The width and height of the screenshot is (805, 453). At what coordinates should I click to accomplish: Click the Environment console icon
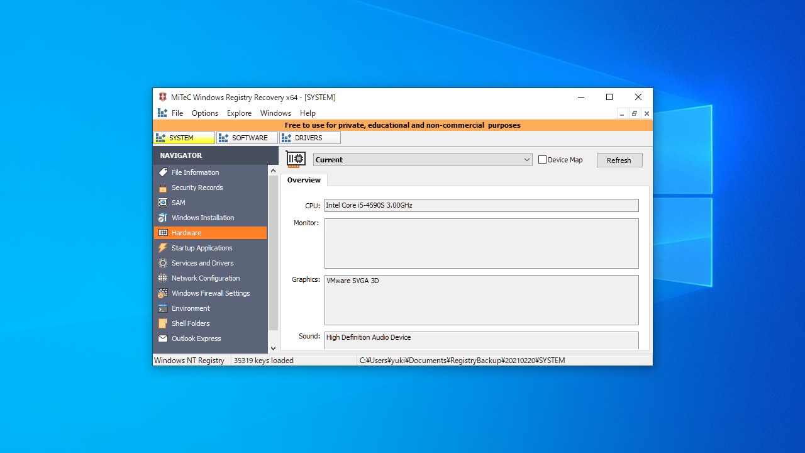(x=163, y=308)
